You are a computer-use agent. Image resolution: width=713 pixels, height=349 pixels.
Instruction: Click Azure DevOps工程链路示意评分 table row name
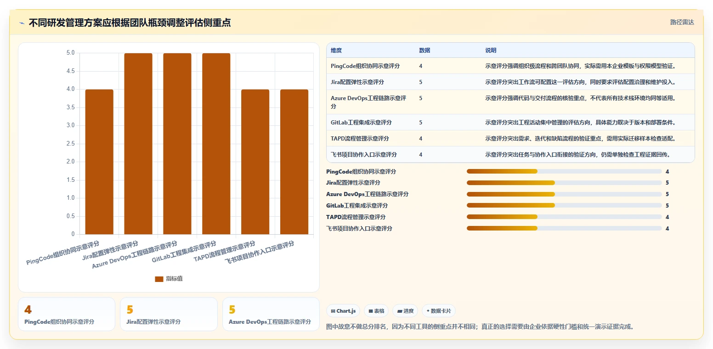tap(368, 102)
